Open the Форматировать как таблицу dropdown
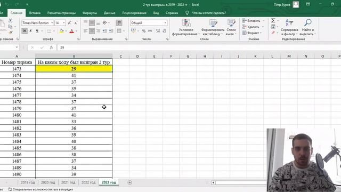 [213, 27]
